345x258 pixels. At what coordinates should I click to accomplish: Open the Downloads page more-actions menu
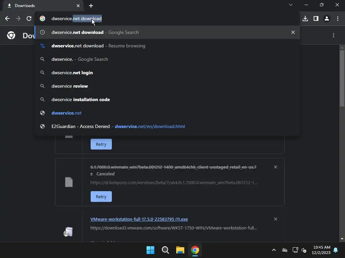coord(334,35)
